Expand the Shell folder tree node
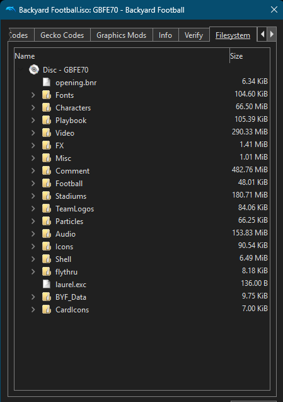 (33, 259)
